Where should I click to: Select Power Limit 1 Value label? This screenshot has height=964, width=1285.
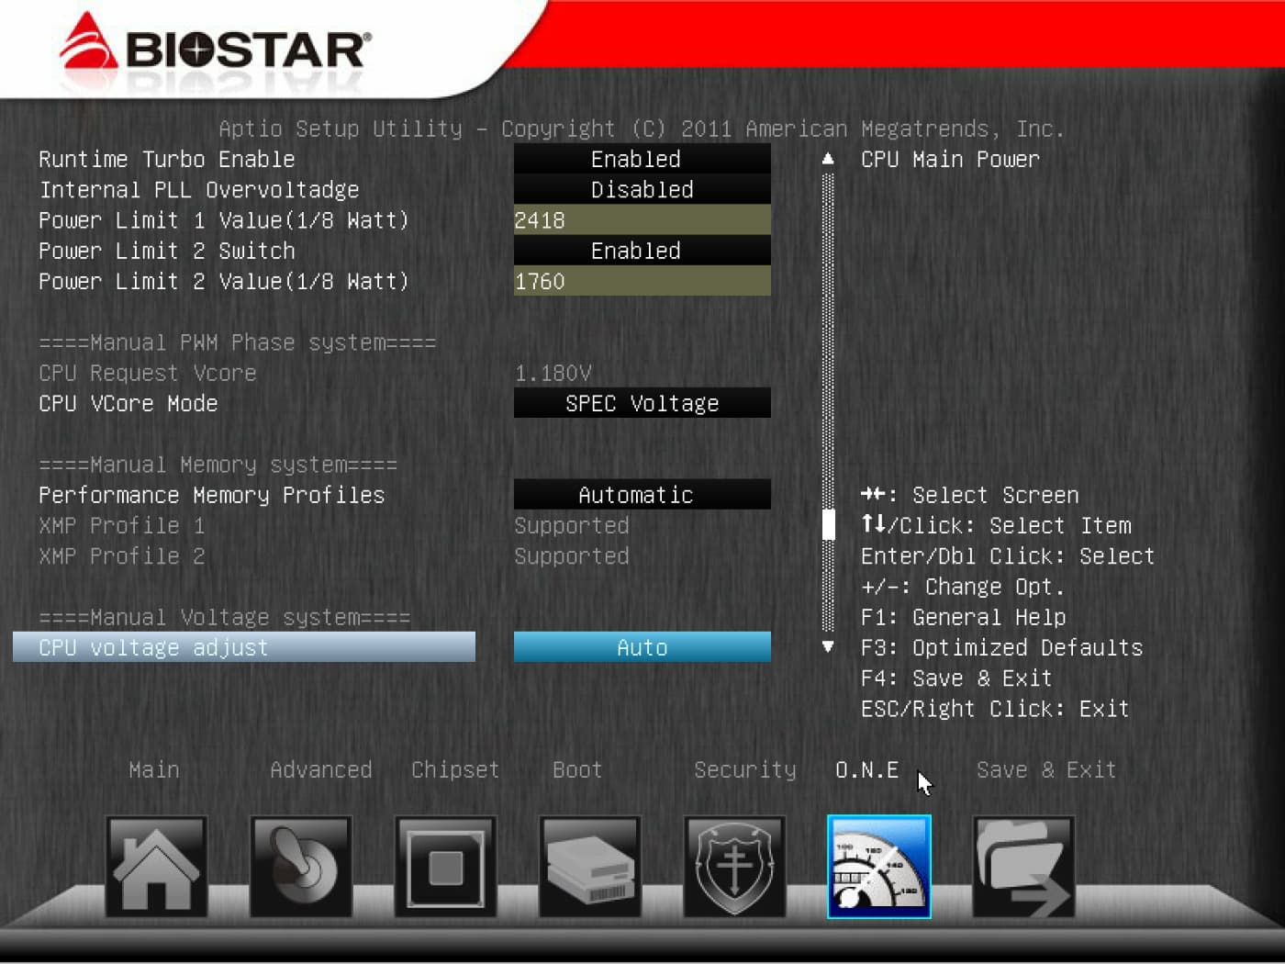(224, 220)
